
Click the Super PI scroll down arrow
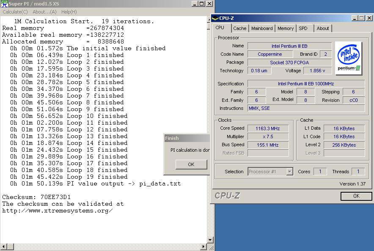coord(210,240)
